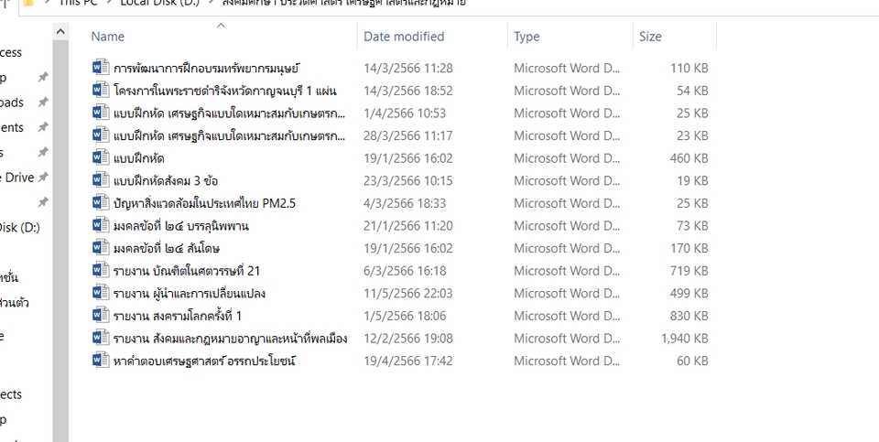Select file name รายงาน สังคมและกฎหมายอาญาและหน้าที่พลเมือง
The width and height of the screenshot is (879, 442).
tap(230, 339)
